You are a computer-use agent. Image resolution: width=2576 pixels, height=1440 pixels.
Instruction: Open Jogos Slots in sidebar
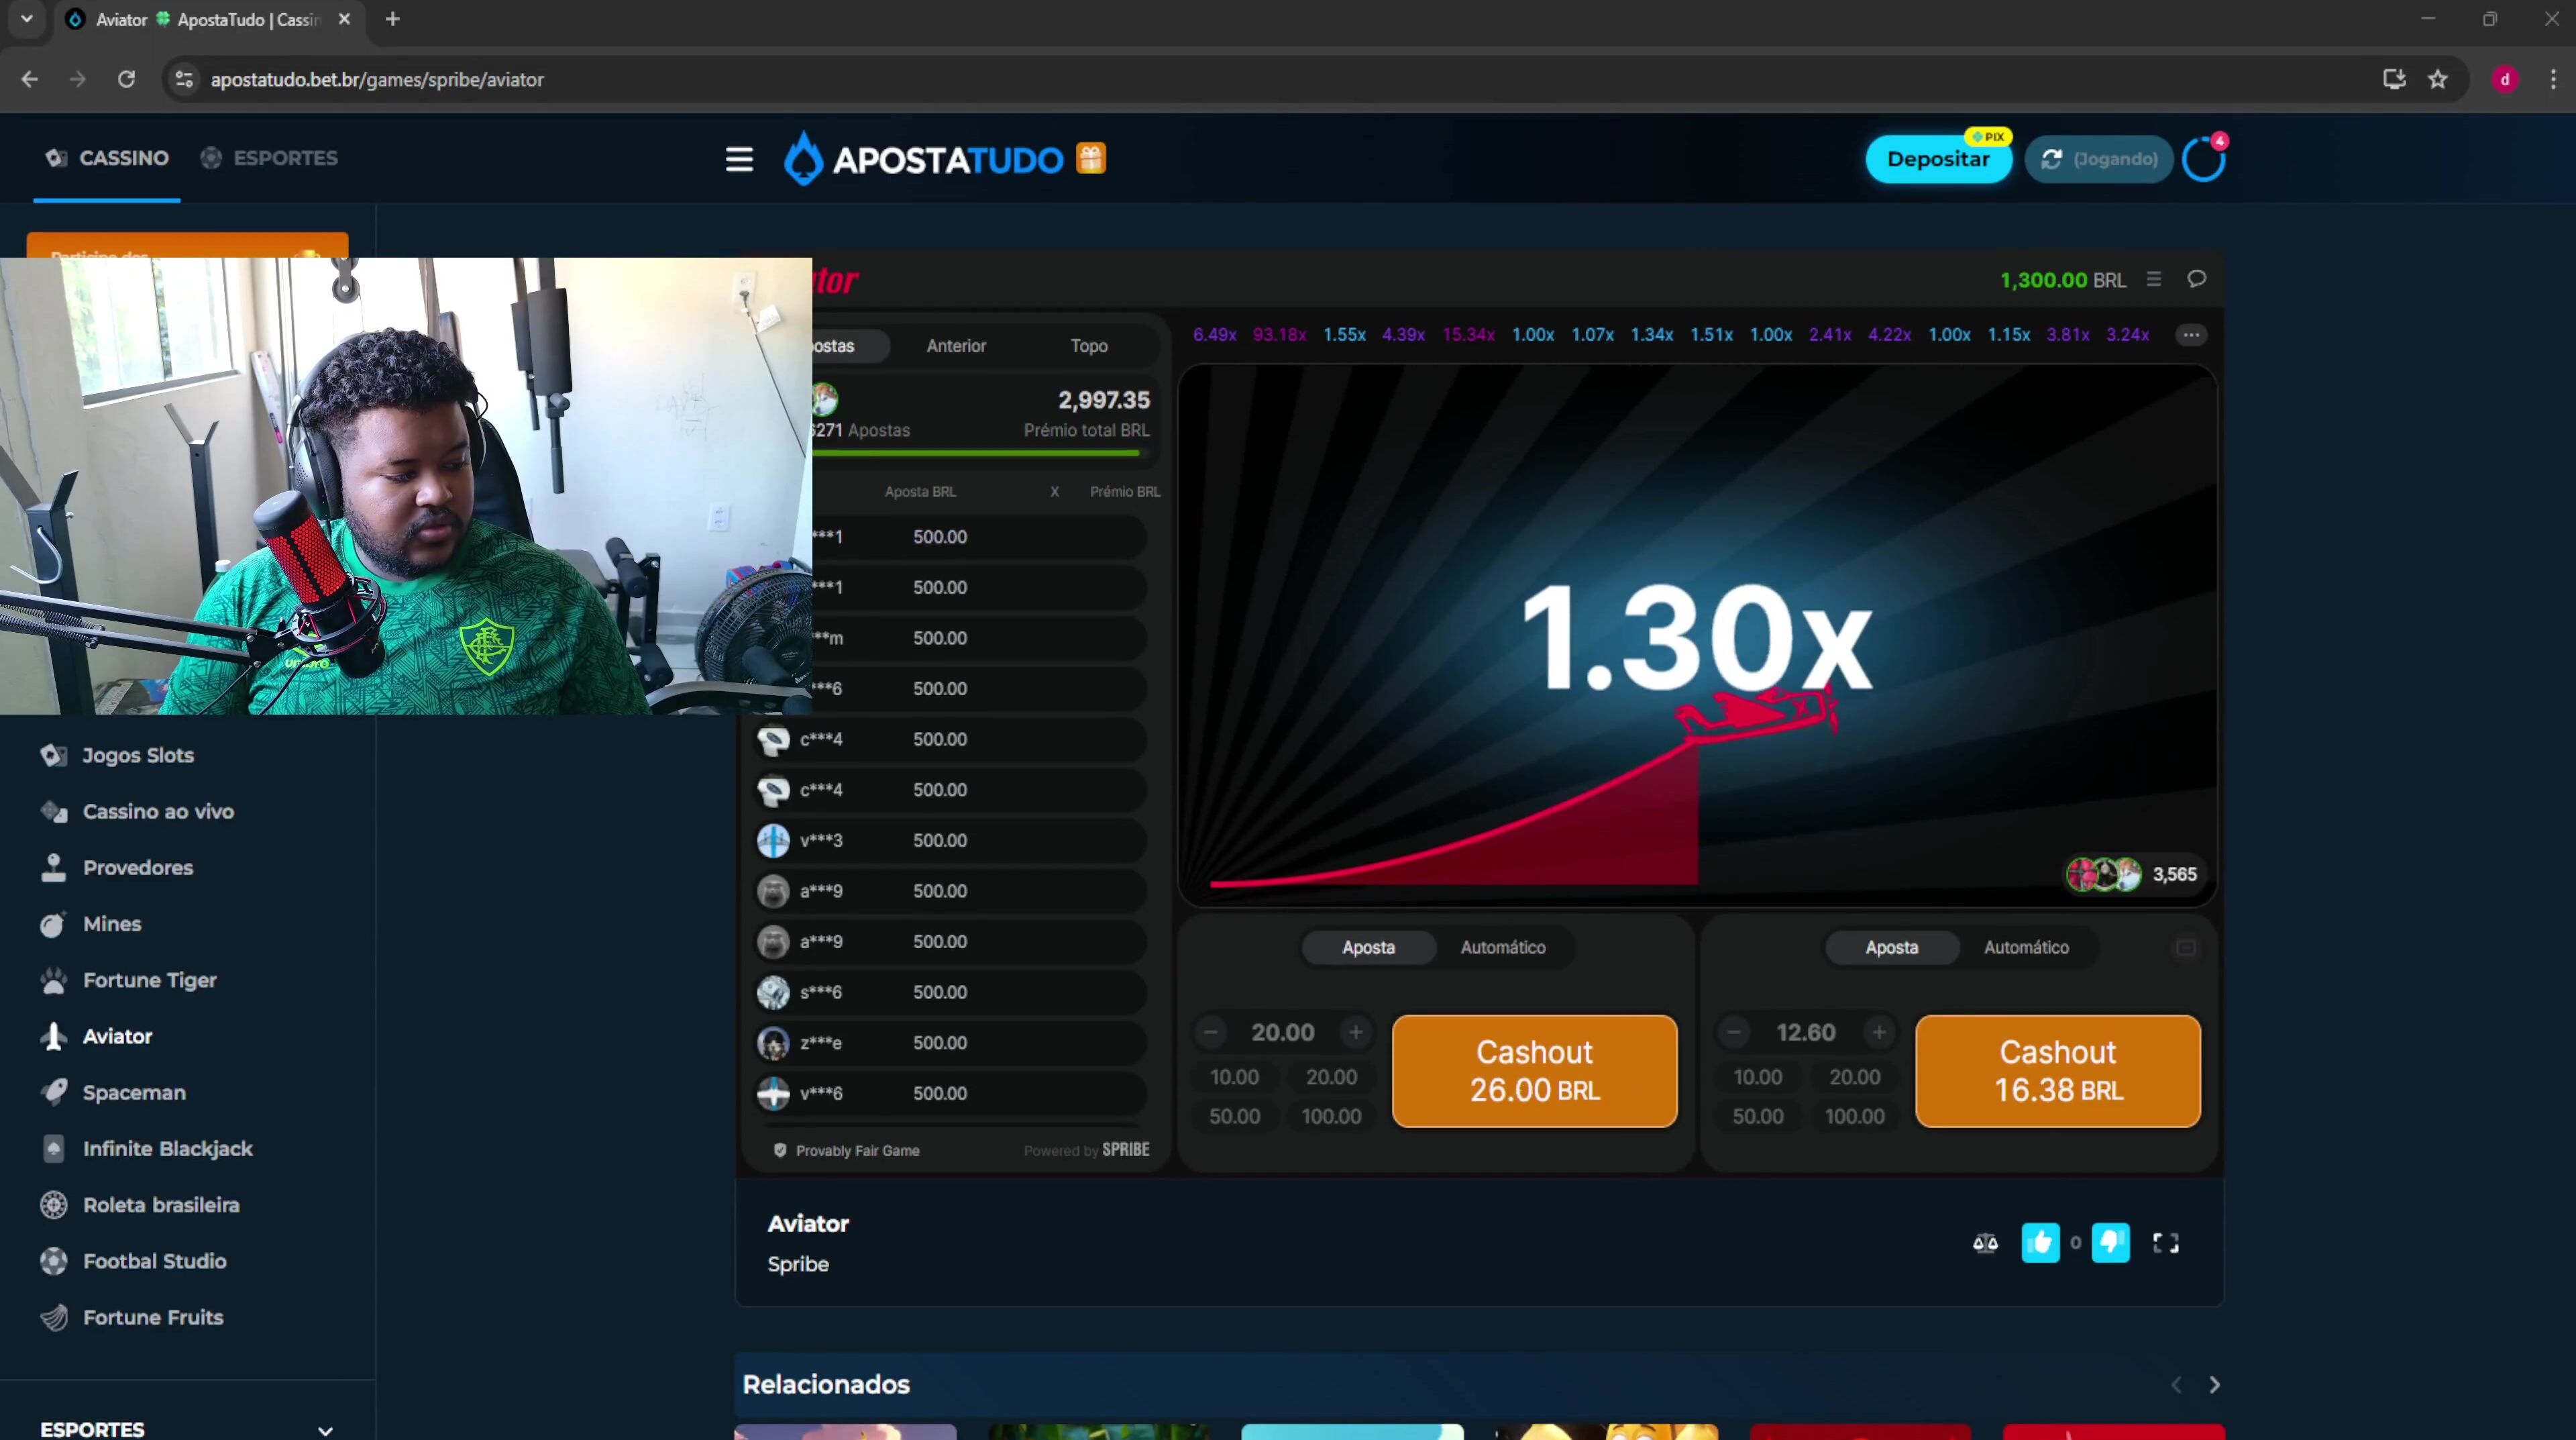click(x=137, y=755)
